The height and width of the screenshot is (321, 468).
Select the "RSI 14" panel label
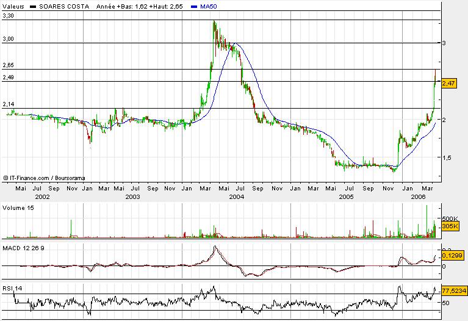[x=12, y=289]
